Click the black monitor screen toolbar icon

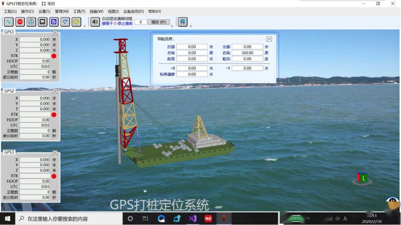click(x=43, y=22)
